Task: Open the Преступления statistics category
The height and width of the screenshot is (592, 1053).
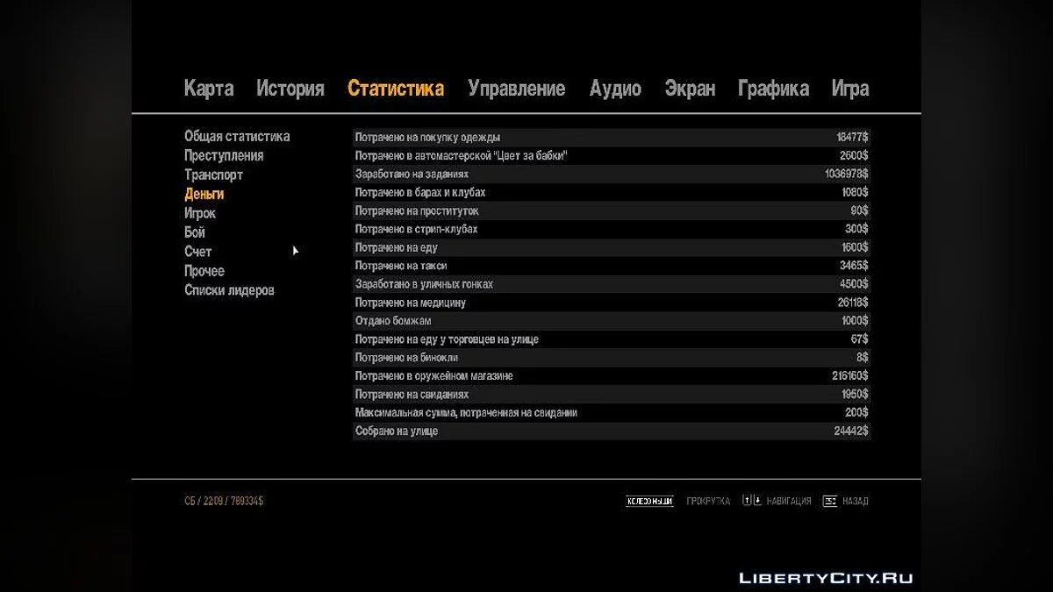Action: tap(224, 156)
